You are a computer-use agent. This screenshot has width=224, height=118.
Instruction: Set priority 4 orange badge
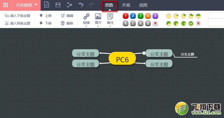click(148, 16)
